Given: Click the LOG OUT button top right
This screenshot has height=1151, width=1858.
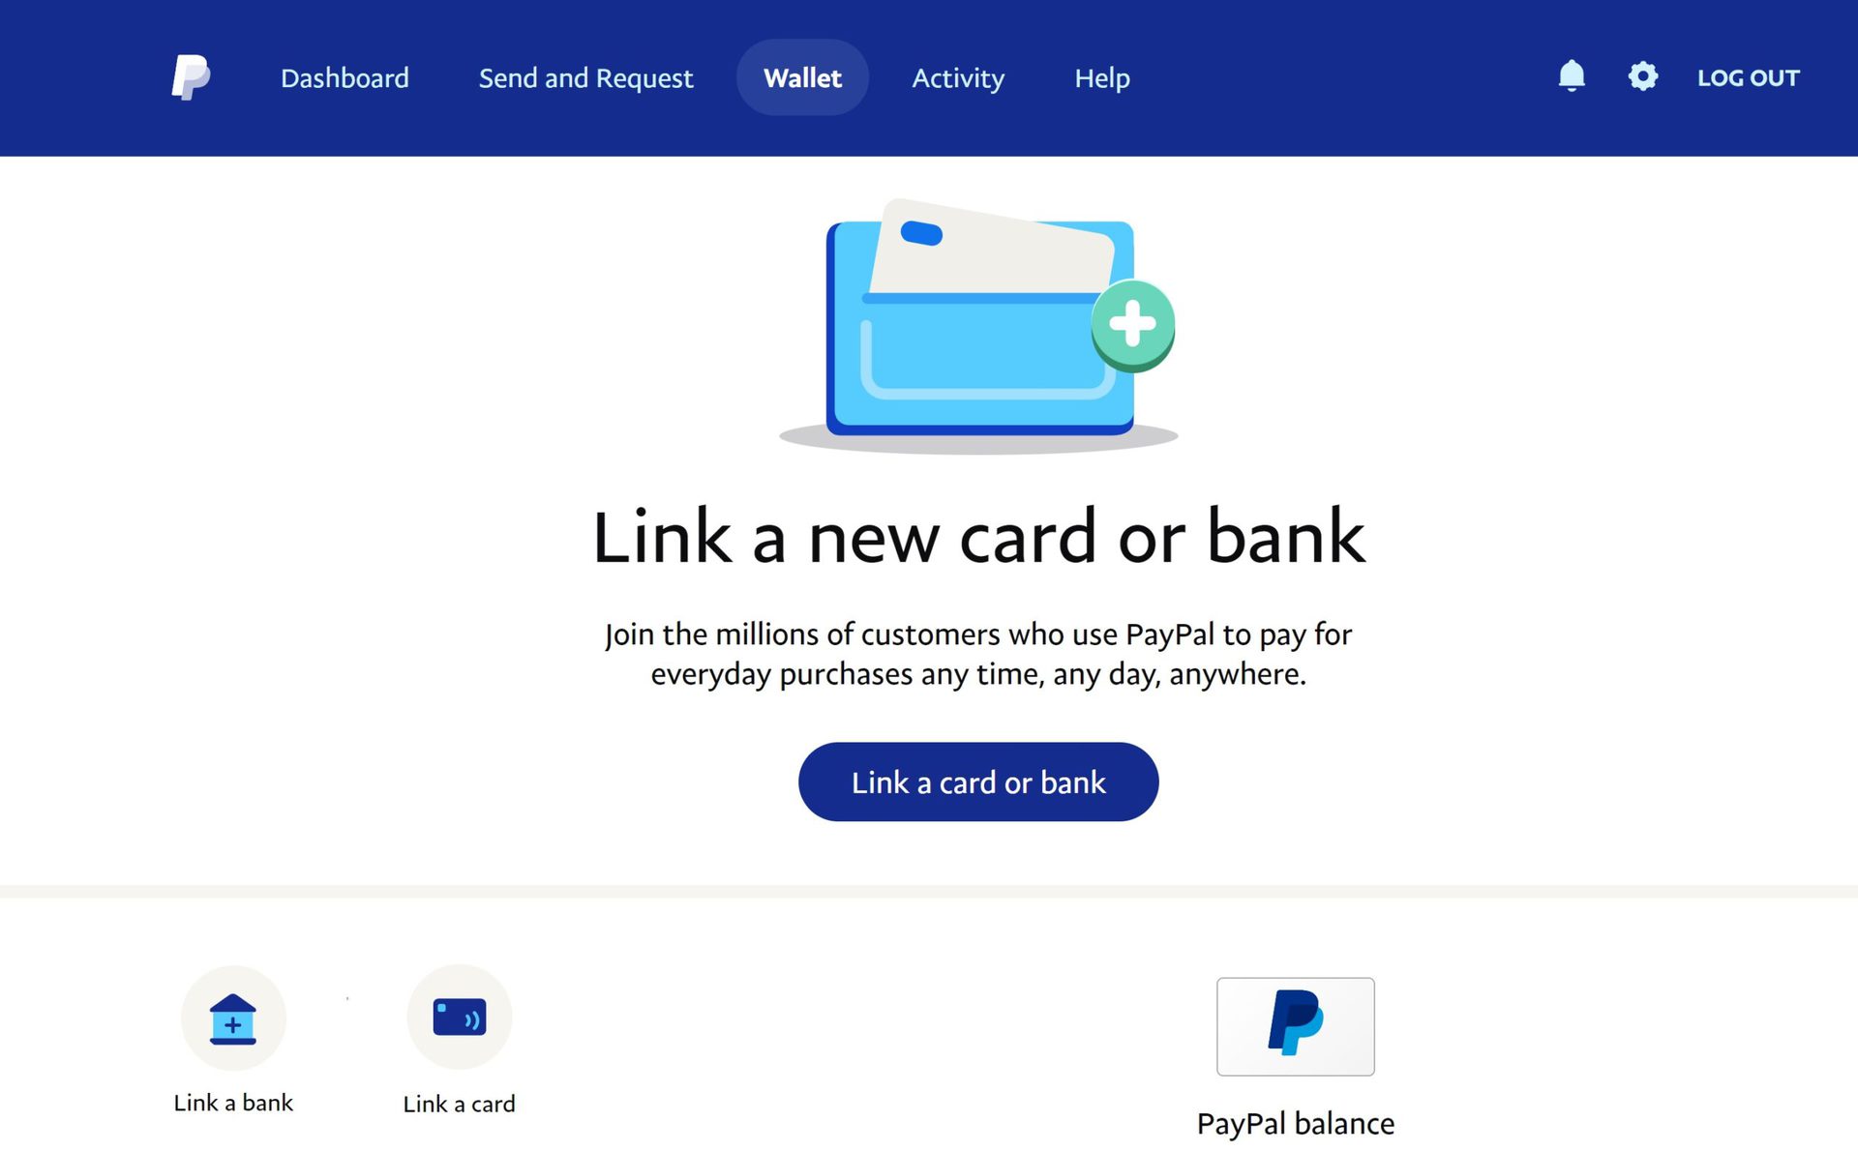Looking at the screenshot, I should (1747, 75).
